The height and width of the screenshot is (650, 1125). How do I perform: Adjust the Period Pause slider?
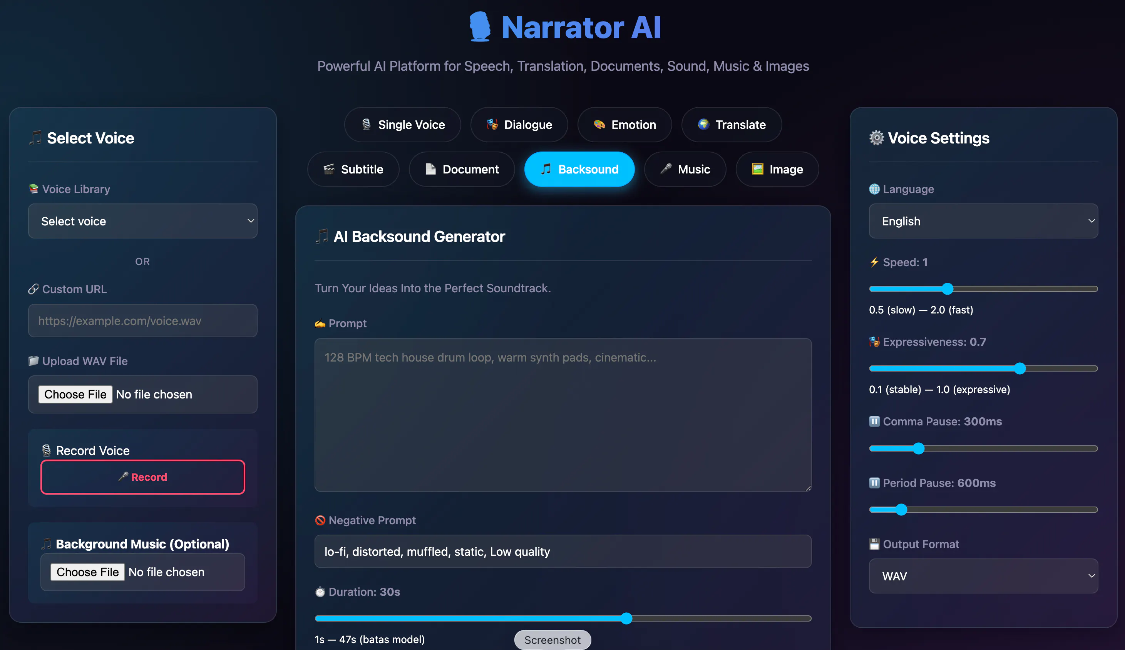click(x=983, y=510)
